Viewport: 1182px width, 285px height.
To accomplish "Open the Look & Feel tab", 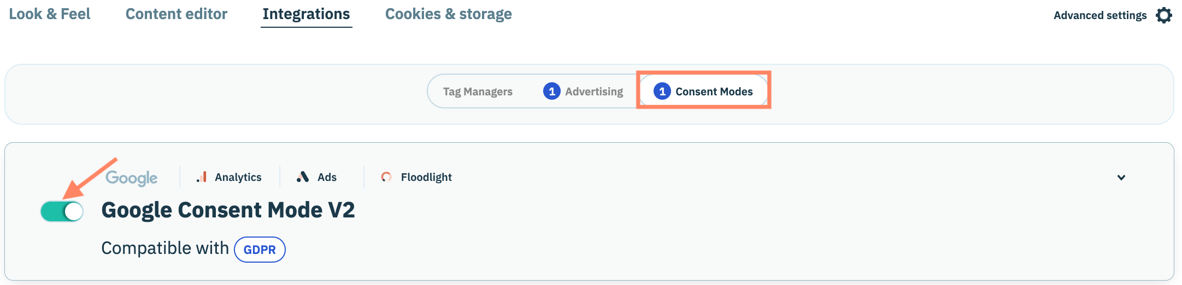I will point(50,14).
